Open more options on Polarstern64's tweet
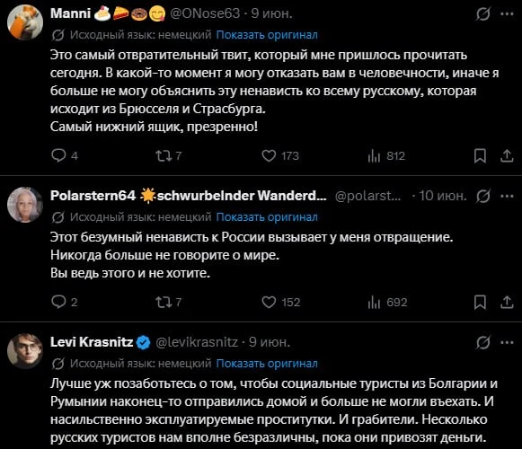This screenshot has width=522, height=449. (507, 196)
